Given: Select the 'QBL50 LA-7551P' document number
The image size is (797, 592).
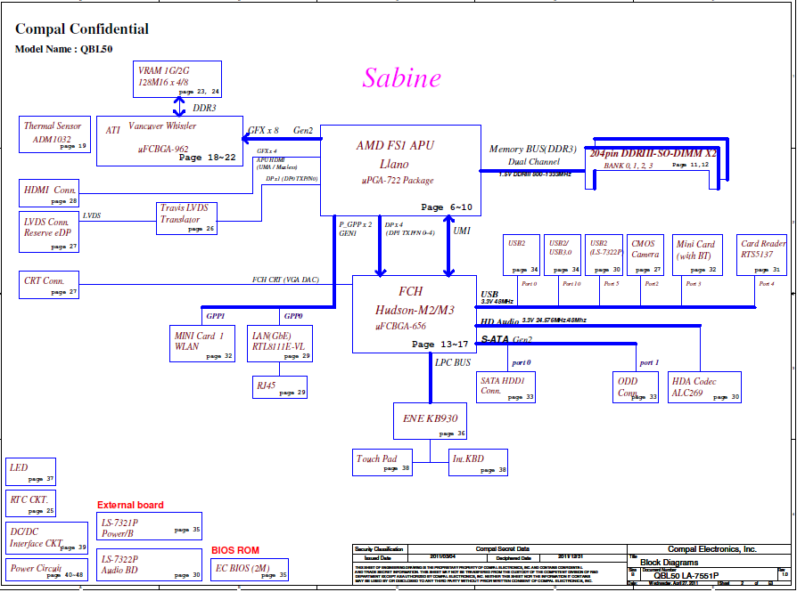Looking at the screenshot, I should coord(686,576).
